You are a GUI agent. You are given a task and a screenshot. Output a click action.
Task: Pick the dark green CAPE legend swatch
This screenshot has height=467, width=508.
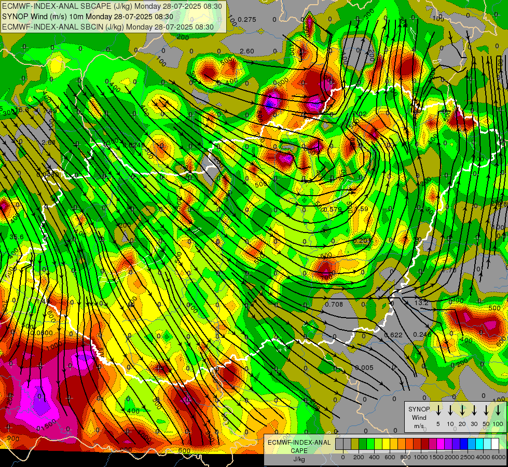point(363,444)
